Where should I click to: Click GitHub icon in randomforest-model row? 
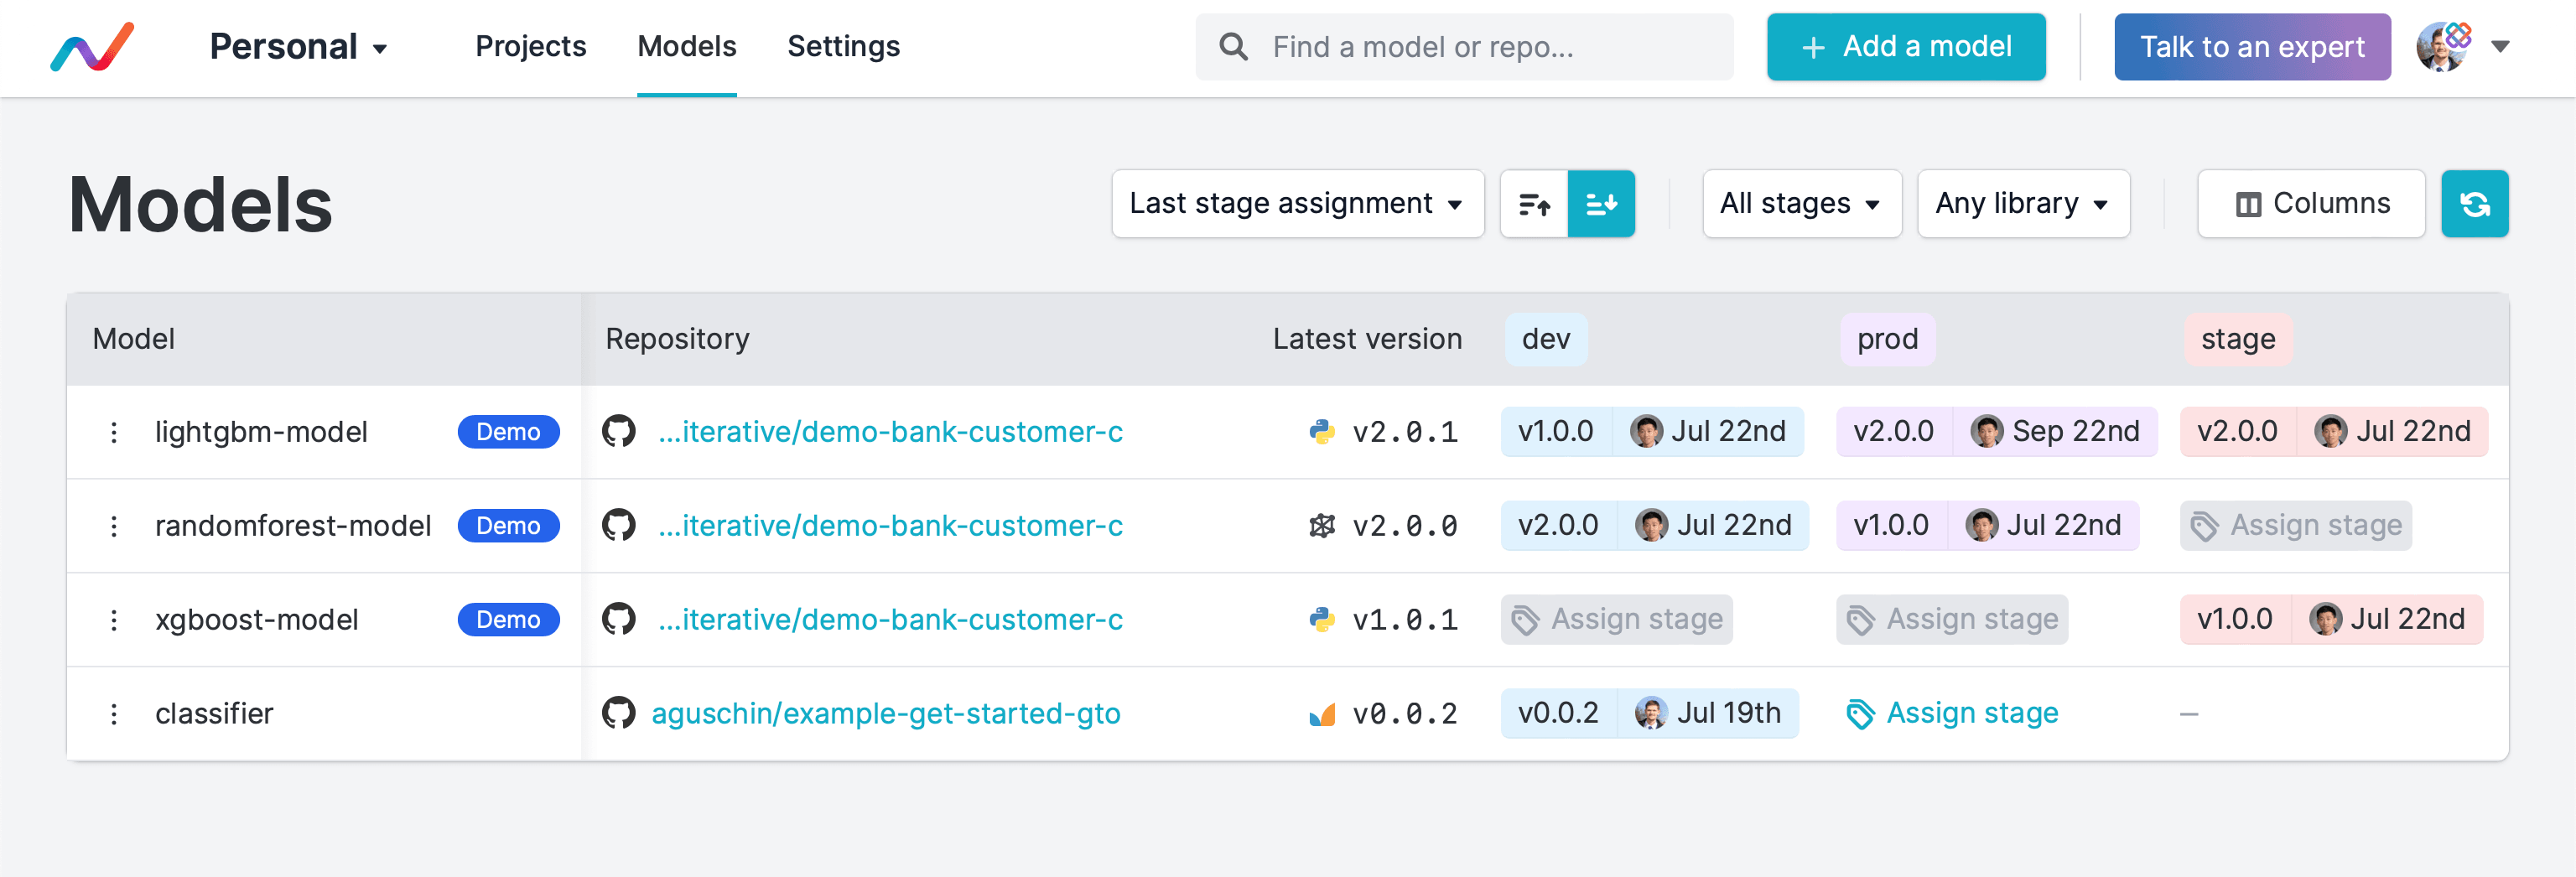click(619, 526)
